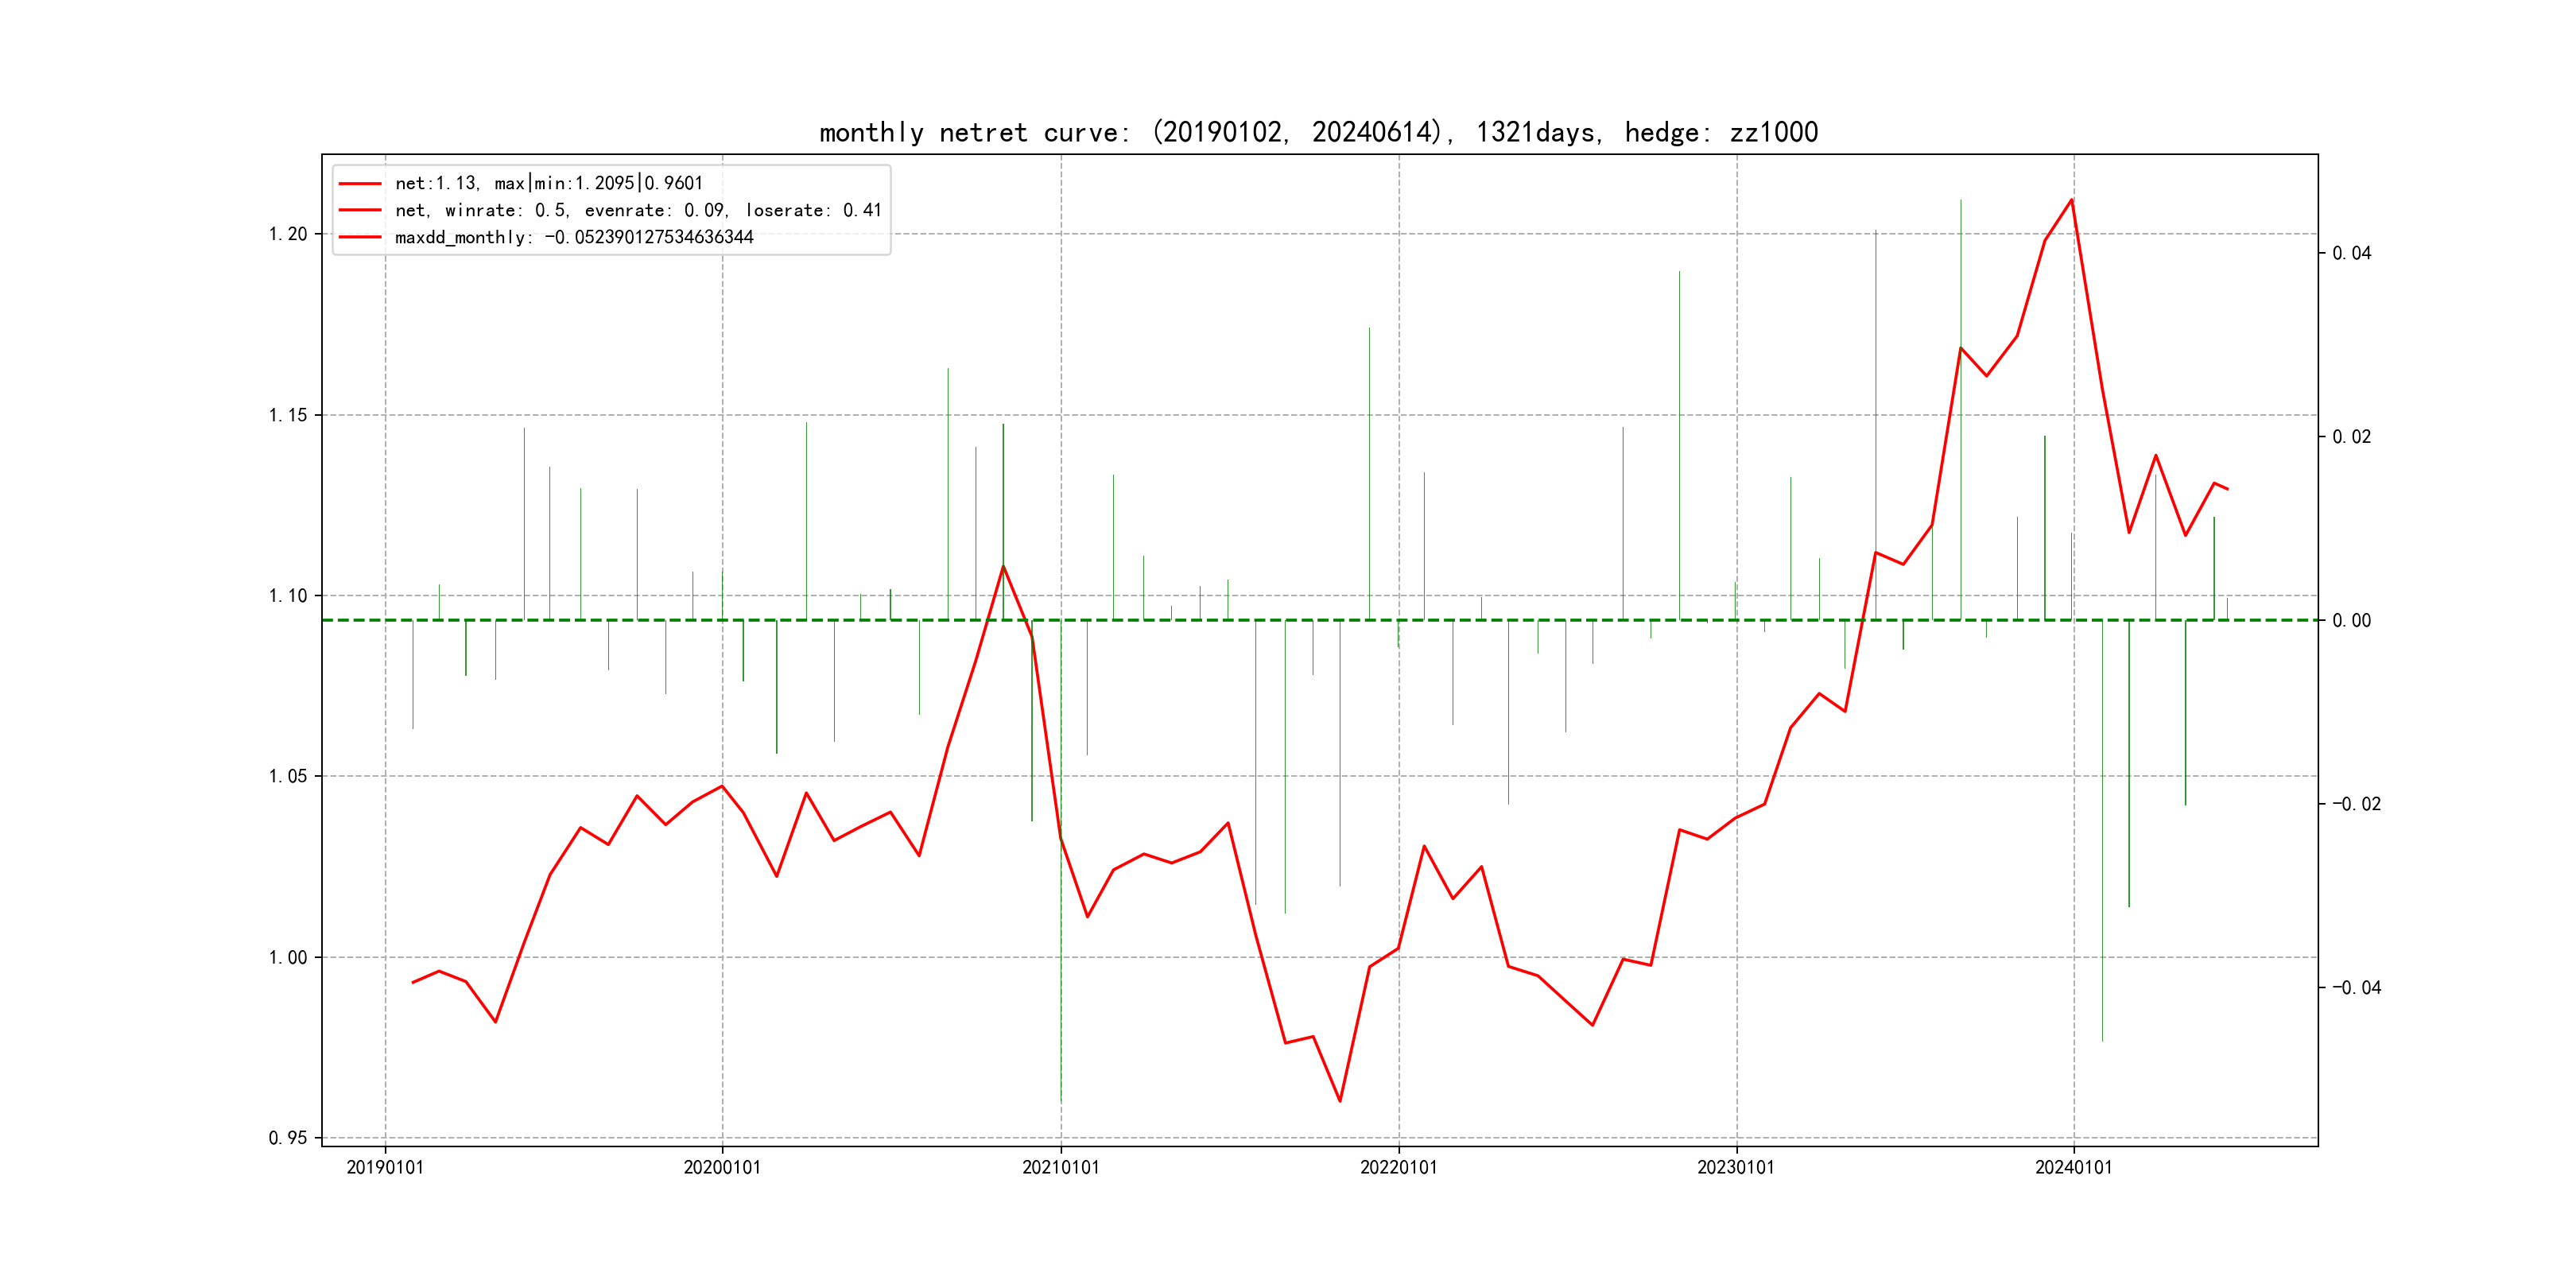Click the red line swatch beside maxdd_monthly
Viewport: 2576px width, 1288px height.
pos(360,237)
